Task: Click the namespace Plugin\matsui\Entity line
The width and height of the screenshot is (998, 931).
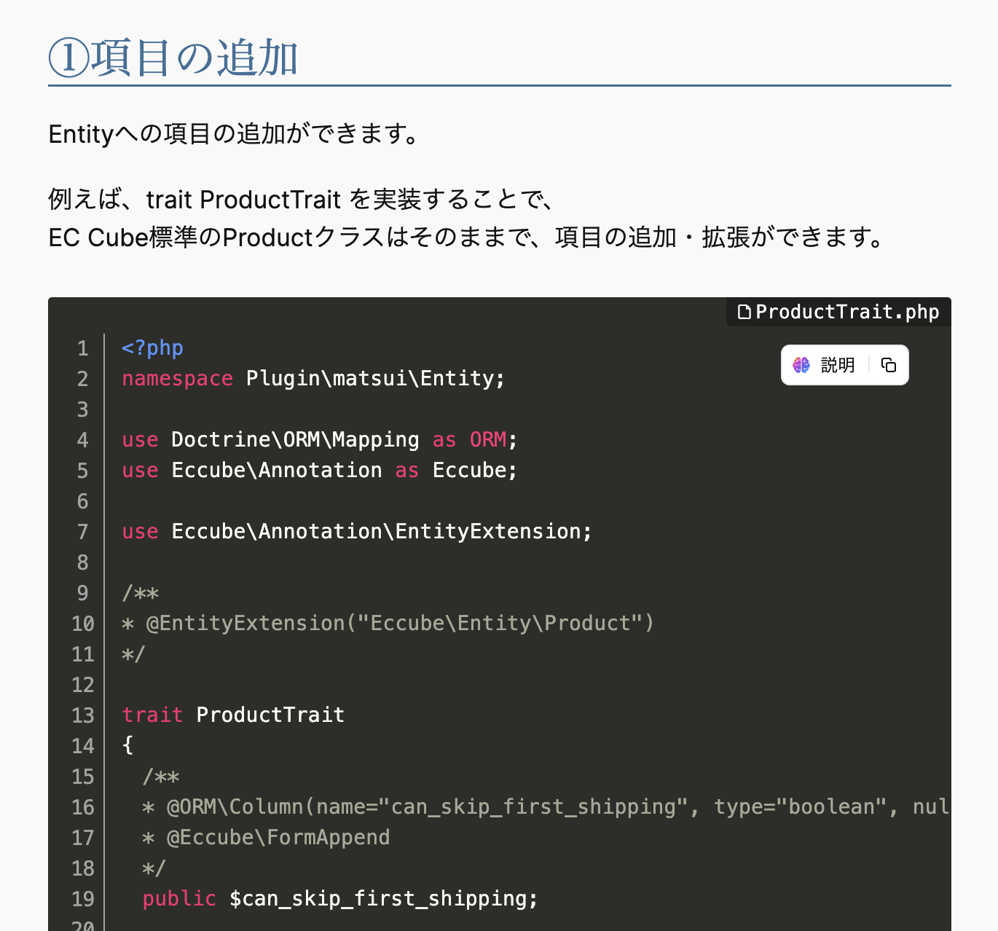Action: point(313,379)
